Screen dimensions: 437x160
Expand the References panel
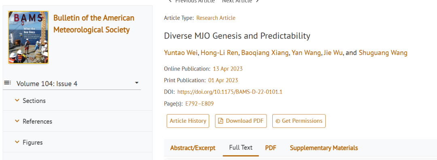[77, 122]
